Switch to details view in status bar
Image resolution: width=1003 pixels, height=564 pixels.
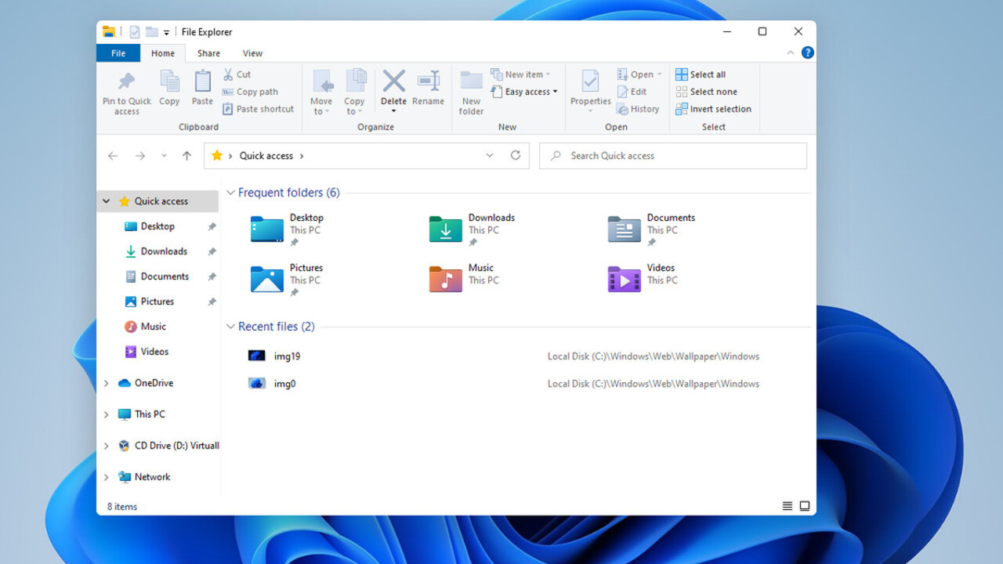click(x=788, y=506)
